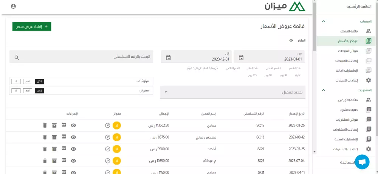Download PDF for quotation SQ15

(64, 125)
